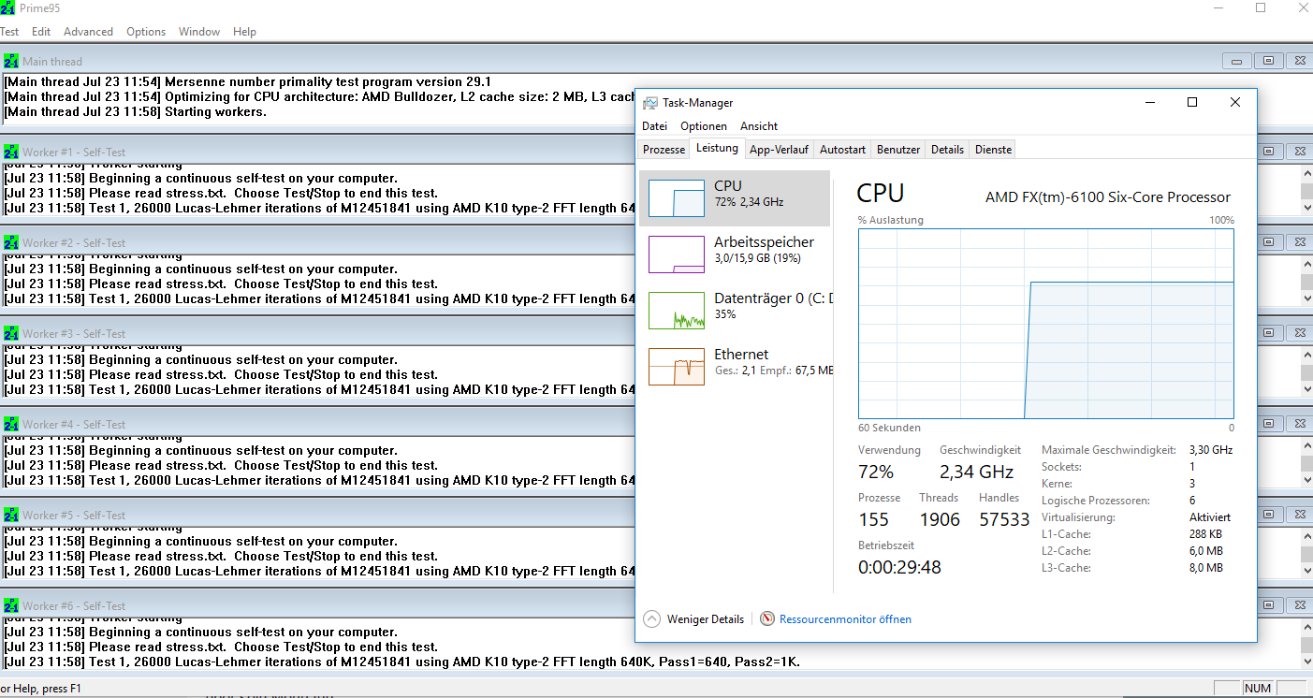Viewport: 1313px width, 698px height.
Task: Maximize the Worker #2 child window
Action: pyautogui.click(x=1268, y=242)
